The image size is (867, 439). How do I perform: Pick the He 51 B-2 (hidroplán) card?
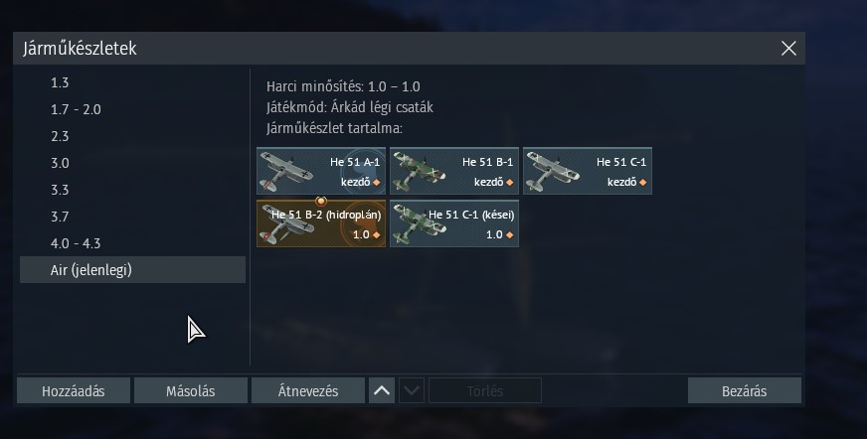click(x=321, y=223)
